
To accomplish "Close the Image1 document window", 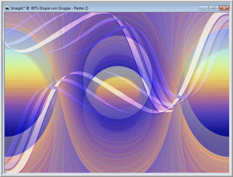I will click(x=224, y=8).
